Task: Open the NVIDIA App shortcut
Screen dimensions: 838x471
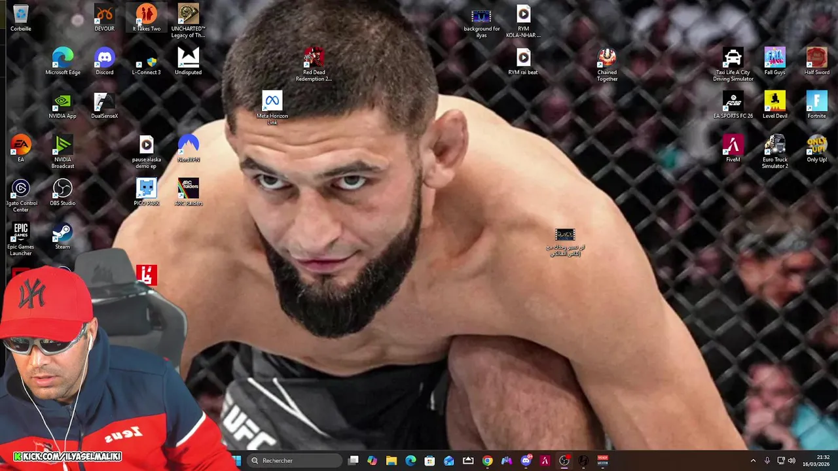Action: tap(62, 105)
